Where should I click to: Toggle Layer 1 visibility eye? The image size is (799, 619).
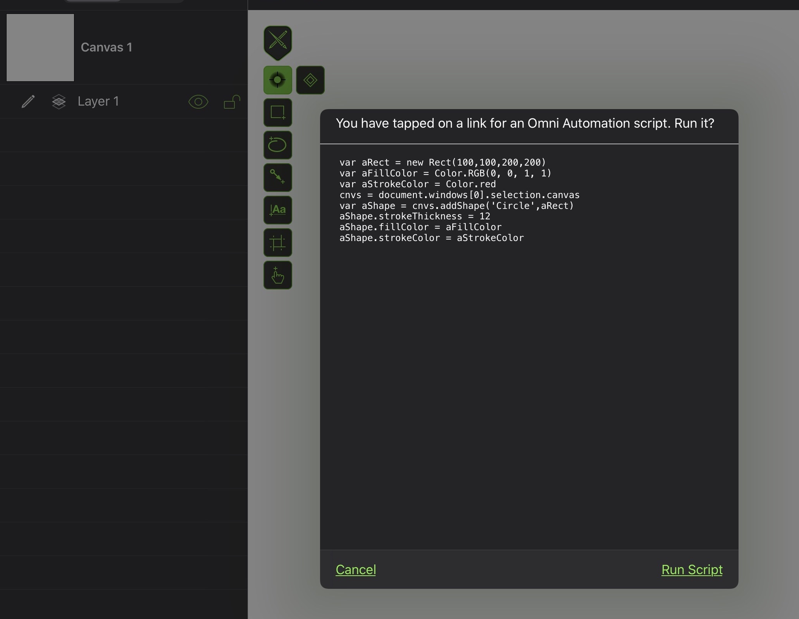tap(198, 102)
